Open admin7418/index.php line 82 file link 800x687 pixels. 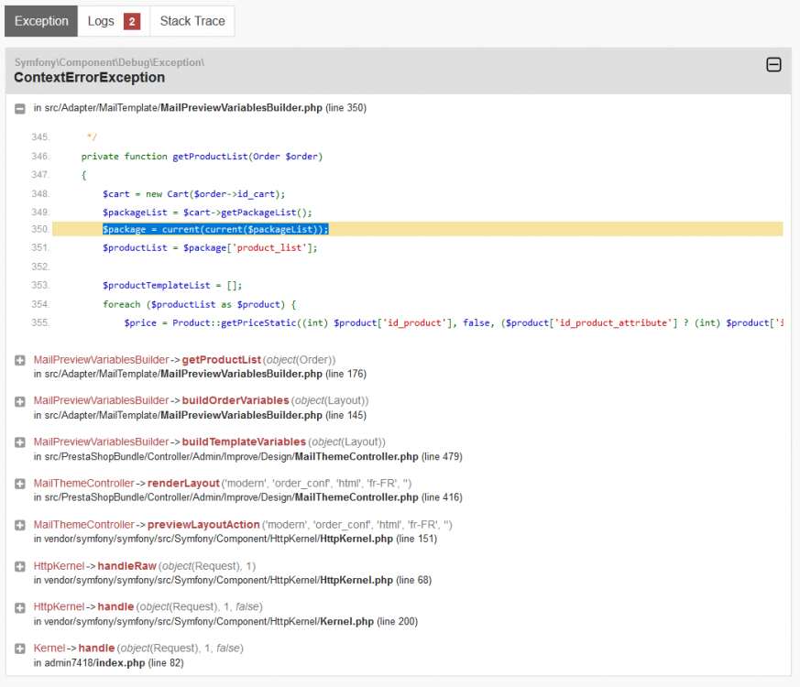(120, 662)
